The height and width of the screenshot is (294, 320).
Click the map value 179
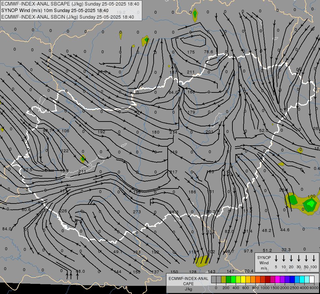191,112
